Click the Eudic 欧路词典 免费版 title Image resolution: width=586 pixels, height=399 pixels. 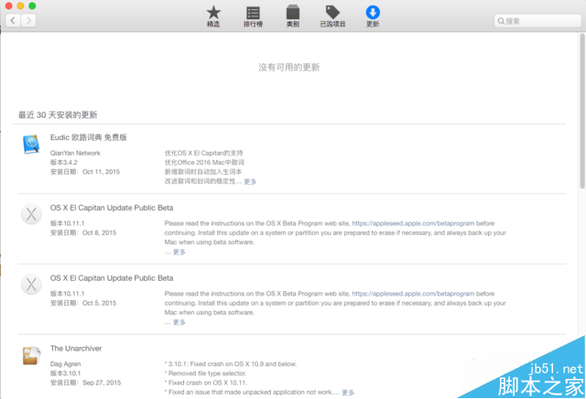[x=89, y=137]
